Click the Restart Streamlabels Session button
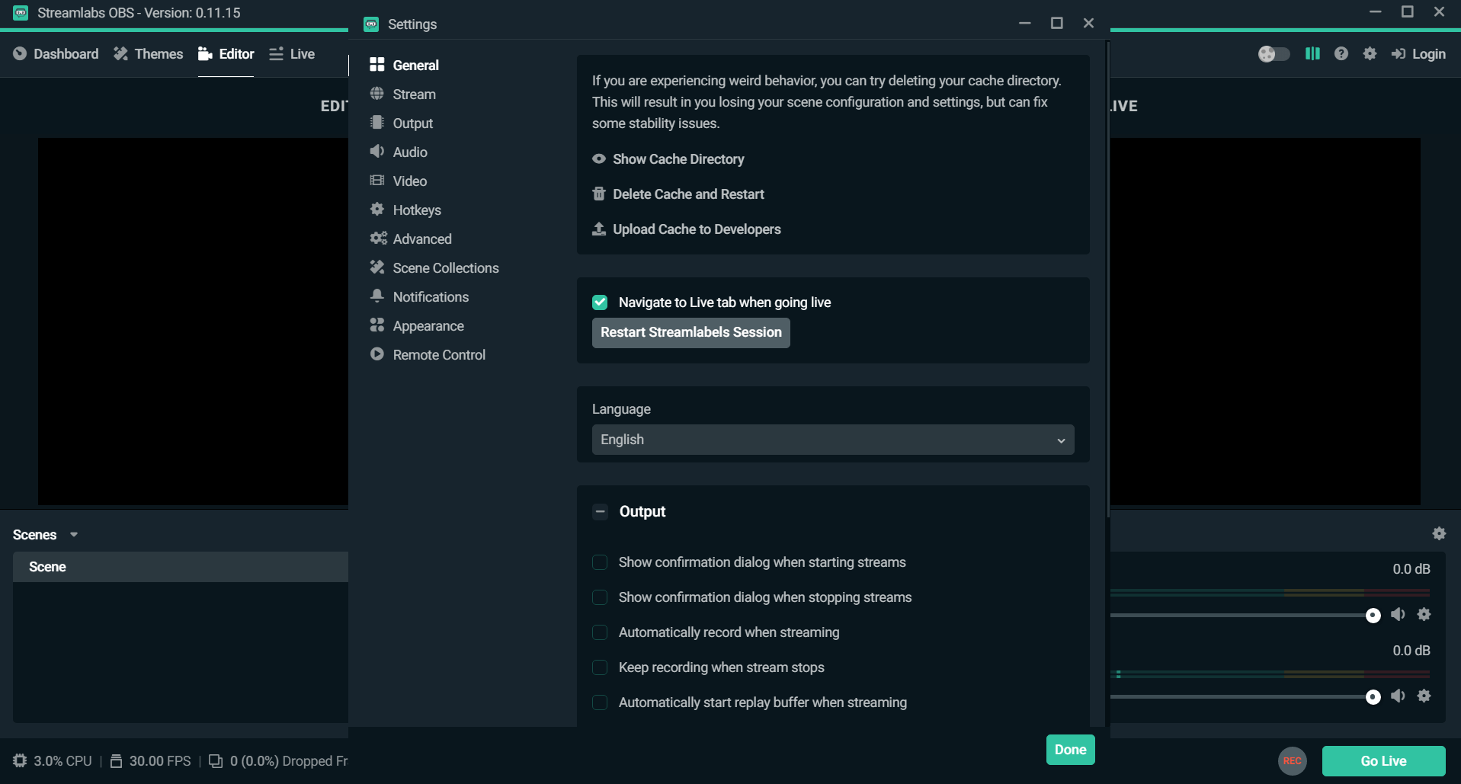 [x=690, y=332]
